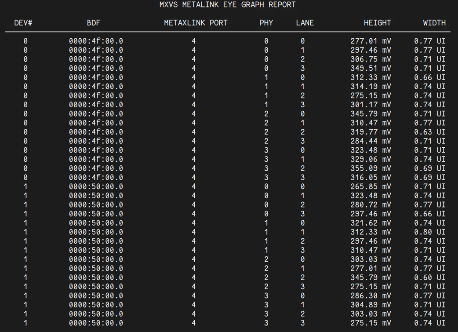458x332 pixels.
Task: Click the 349.51 mV height value
Action: (x=371, y=69)
